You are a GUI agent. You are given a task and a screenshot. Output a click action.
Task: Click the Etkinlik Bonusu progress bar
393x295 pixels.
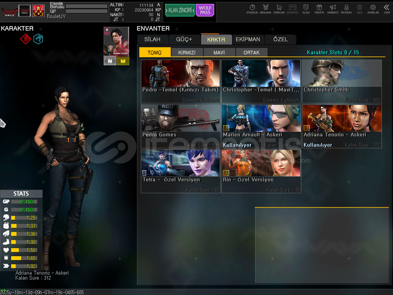pos(86,6)
